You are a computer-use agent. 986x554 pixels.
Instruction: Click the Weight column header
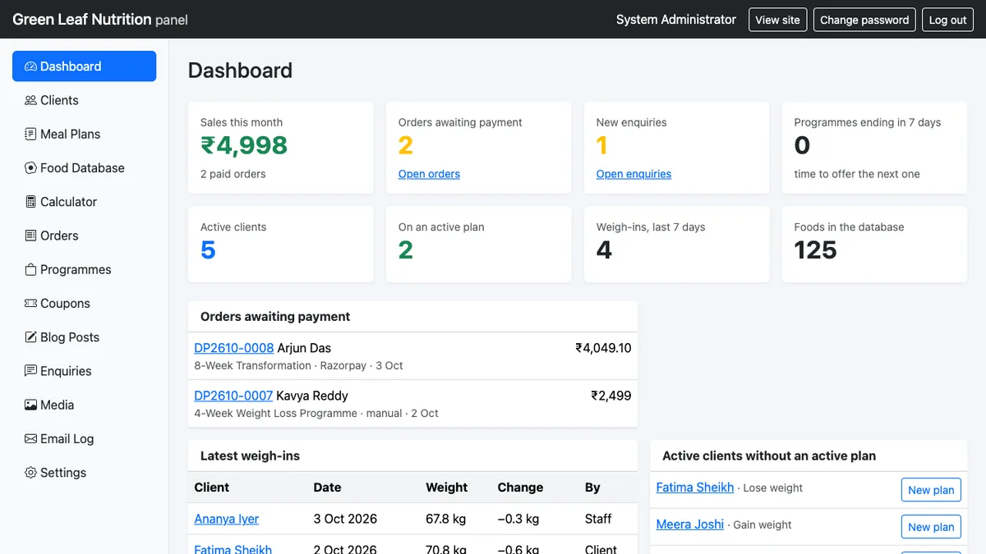click(x=447, y=488)
